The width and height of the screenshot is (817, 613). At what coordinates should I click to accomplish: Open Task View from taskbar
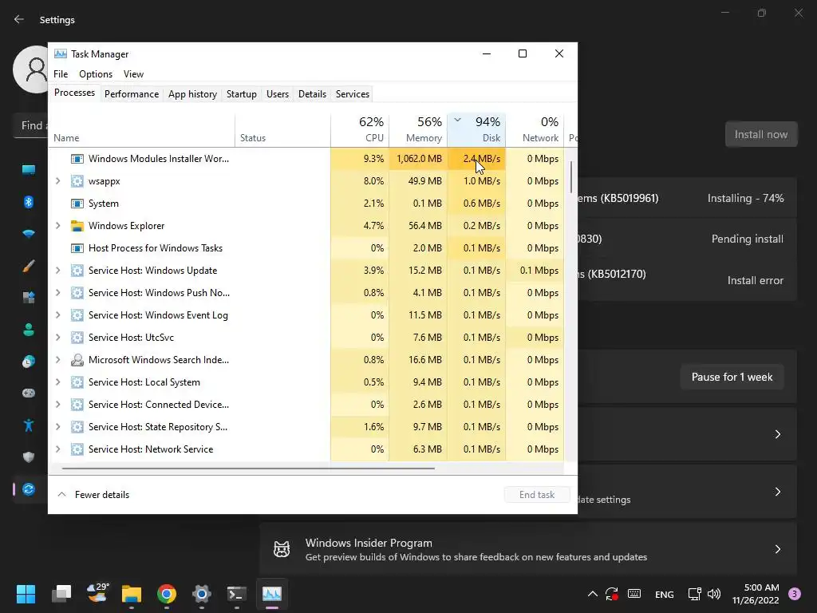[61, 594]
